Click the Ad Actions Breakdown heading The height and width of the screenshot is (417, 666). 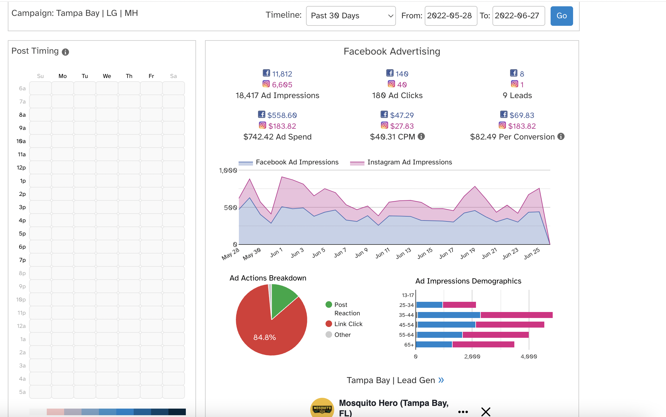268,278
